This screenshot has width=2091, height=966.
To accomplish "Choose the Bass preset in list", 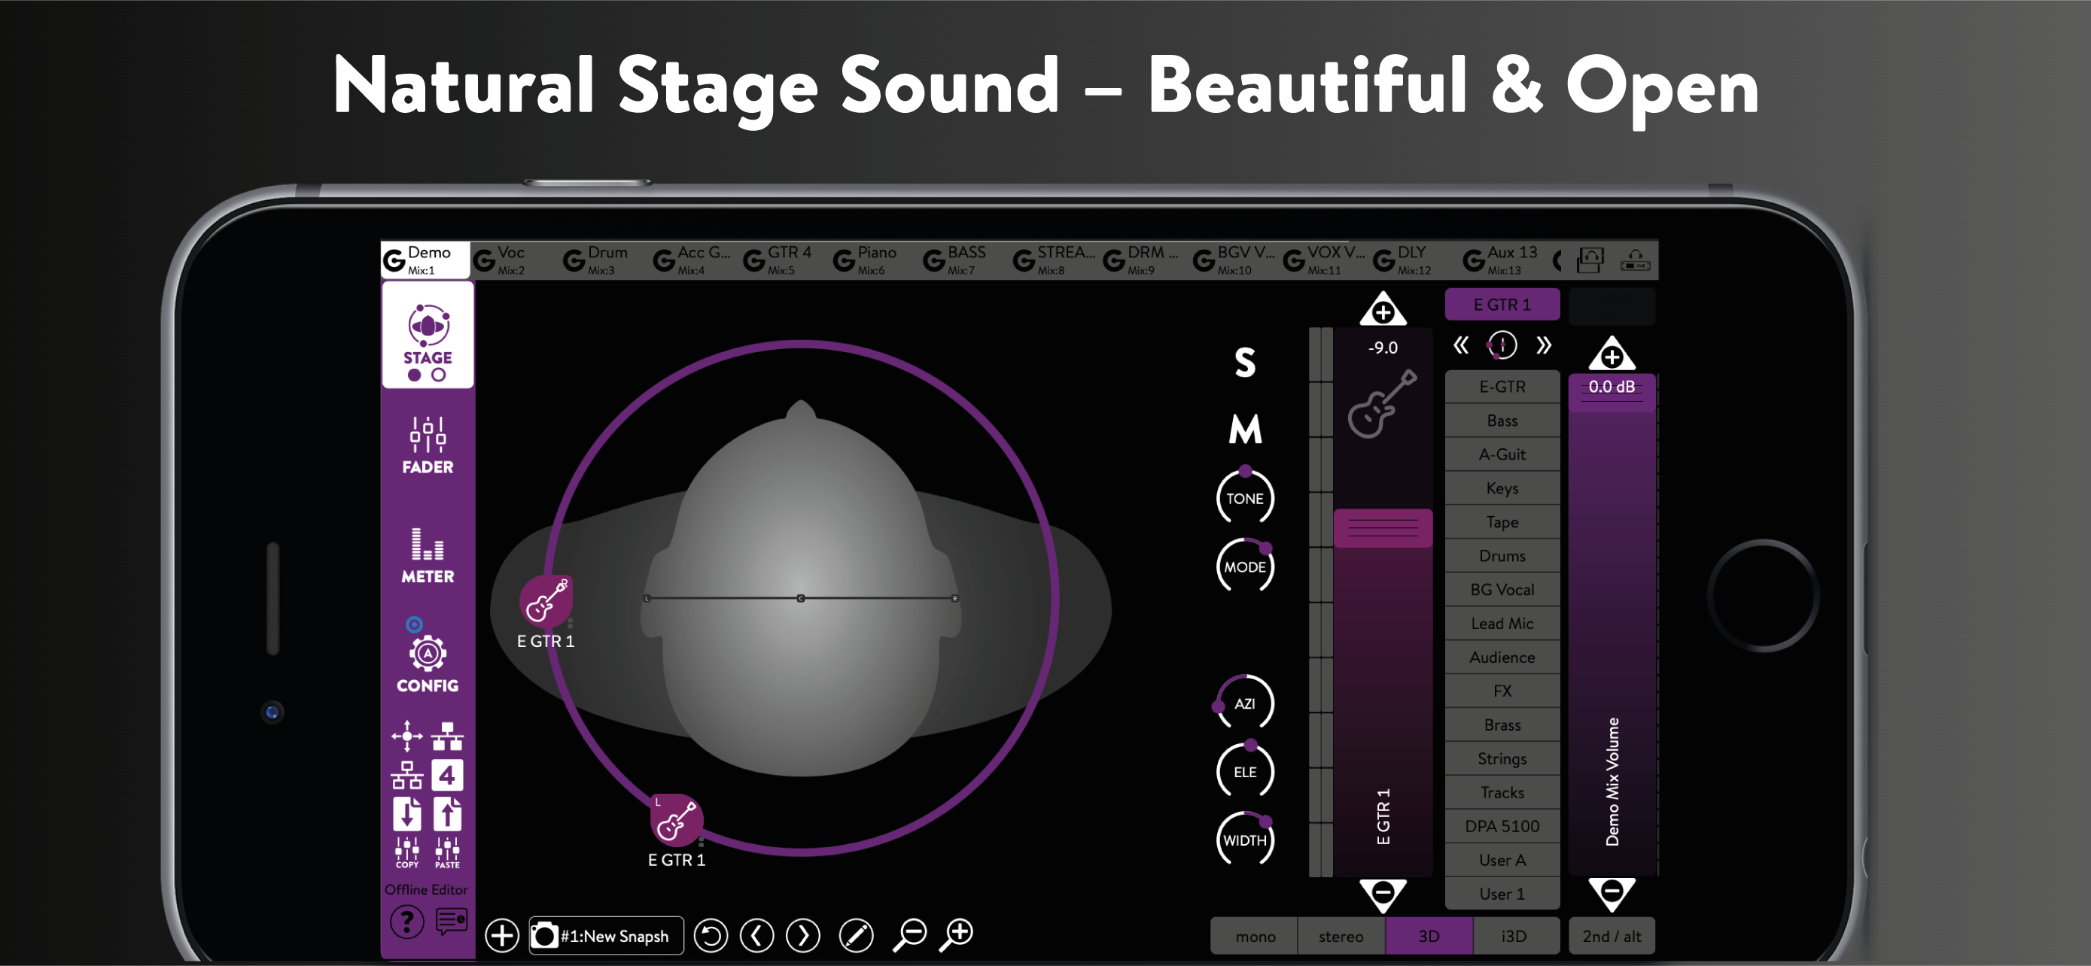I will (x=1502, y=420).
